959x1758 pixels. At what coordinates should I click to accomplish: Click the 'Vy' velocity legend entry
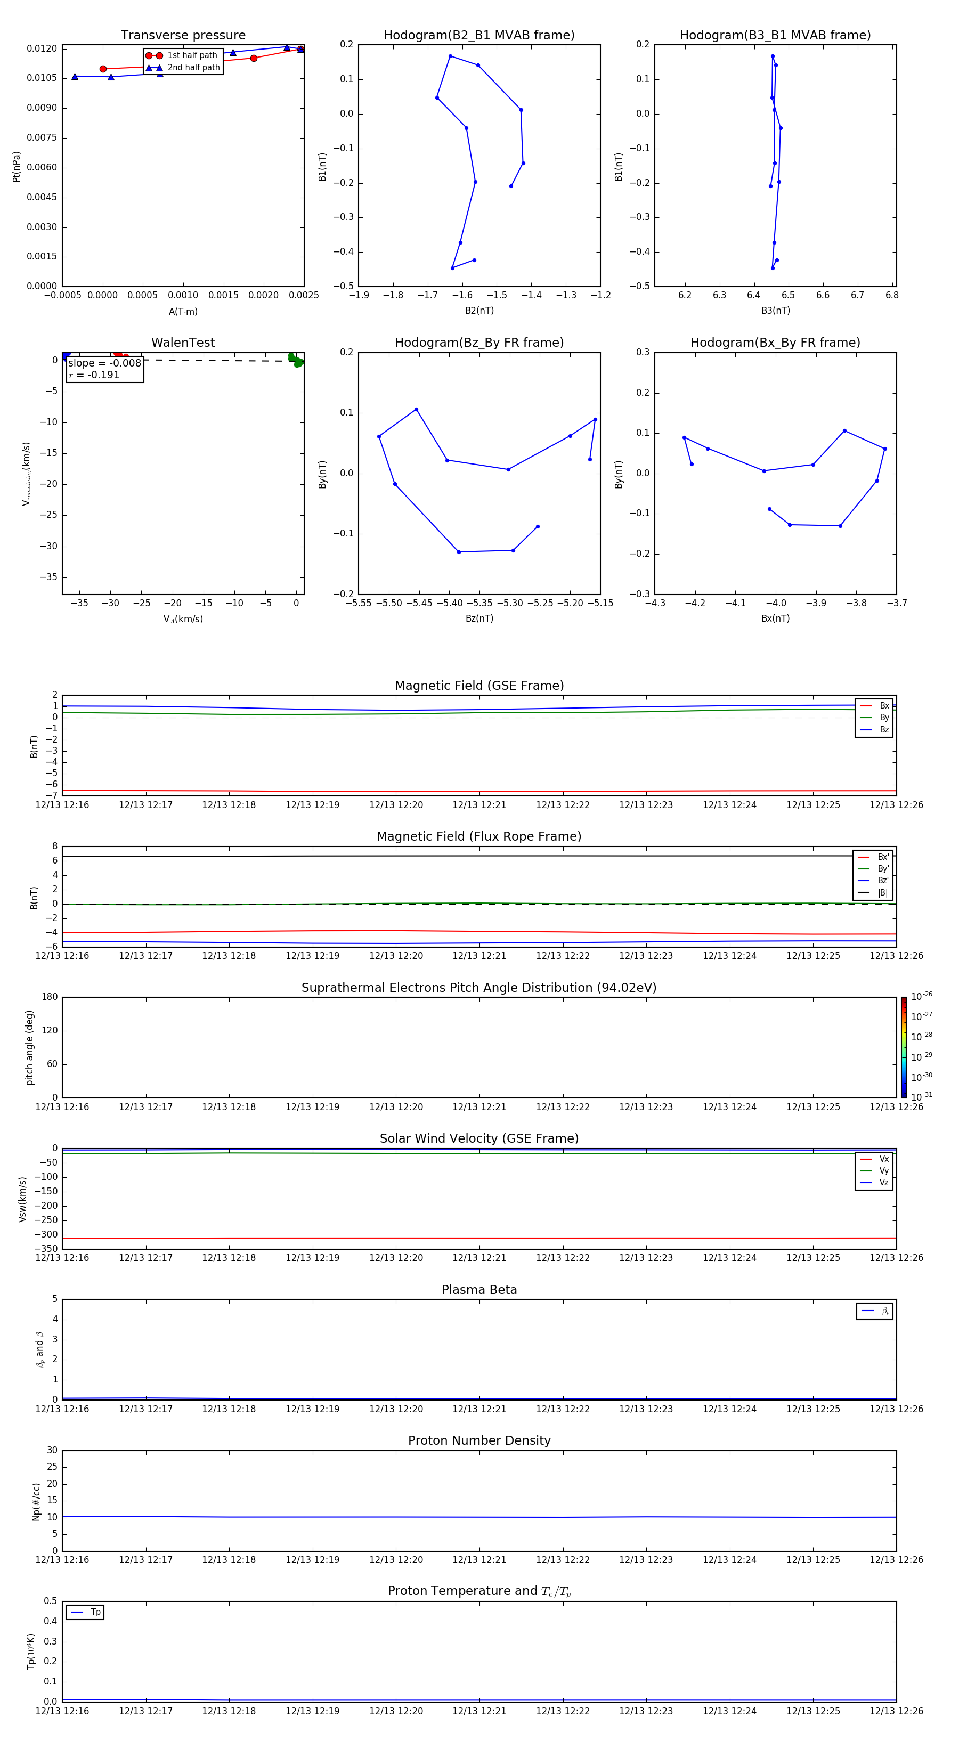tap(874, 1171)
